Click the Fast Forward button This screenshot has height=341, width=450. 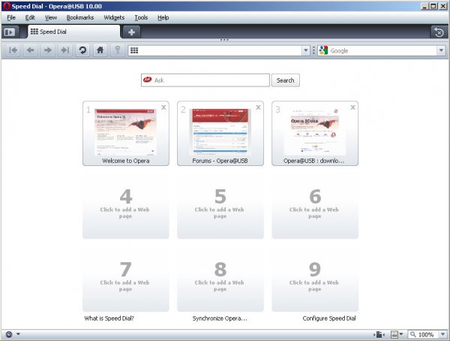click(x=65, y=50)
